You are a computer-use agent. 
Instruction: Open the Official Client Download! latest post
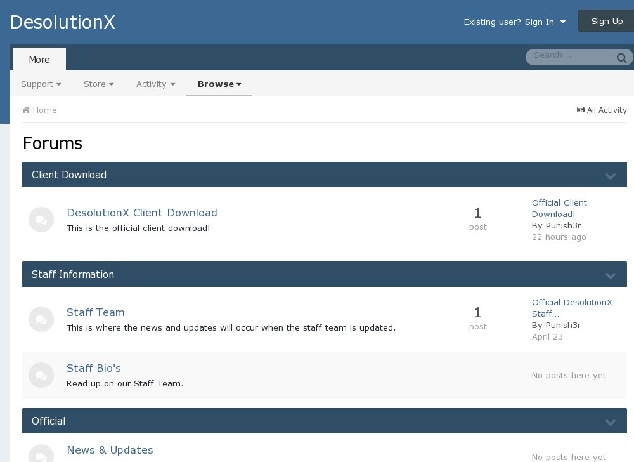559,208
